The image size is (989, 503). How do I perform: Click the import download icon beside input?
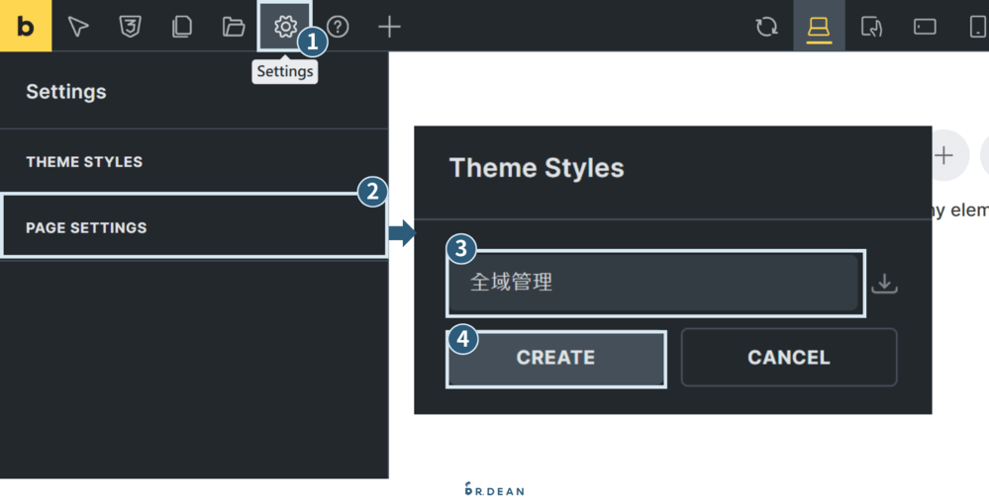[x=884, y=284]
